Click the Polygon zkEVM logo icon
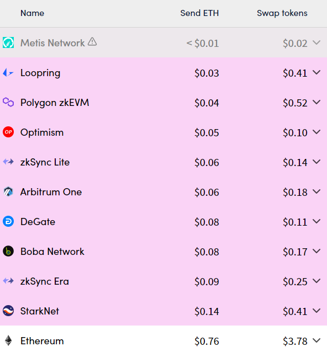Viewport: 327px width, 352px height. tap(8, 103)
